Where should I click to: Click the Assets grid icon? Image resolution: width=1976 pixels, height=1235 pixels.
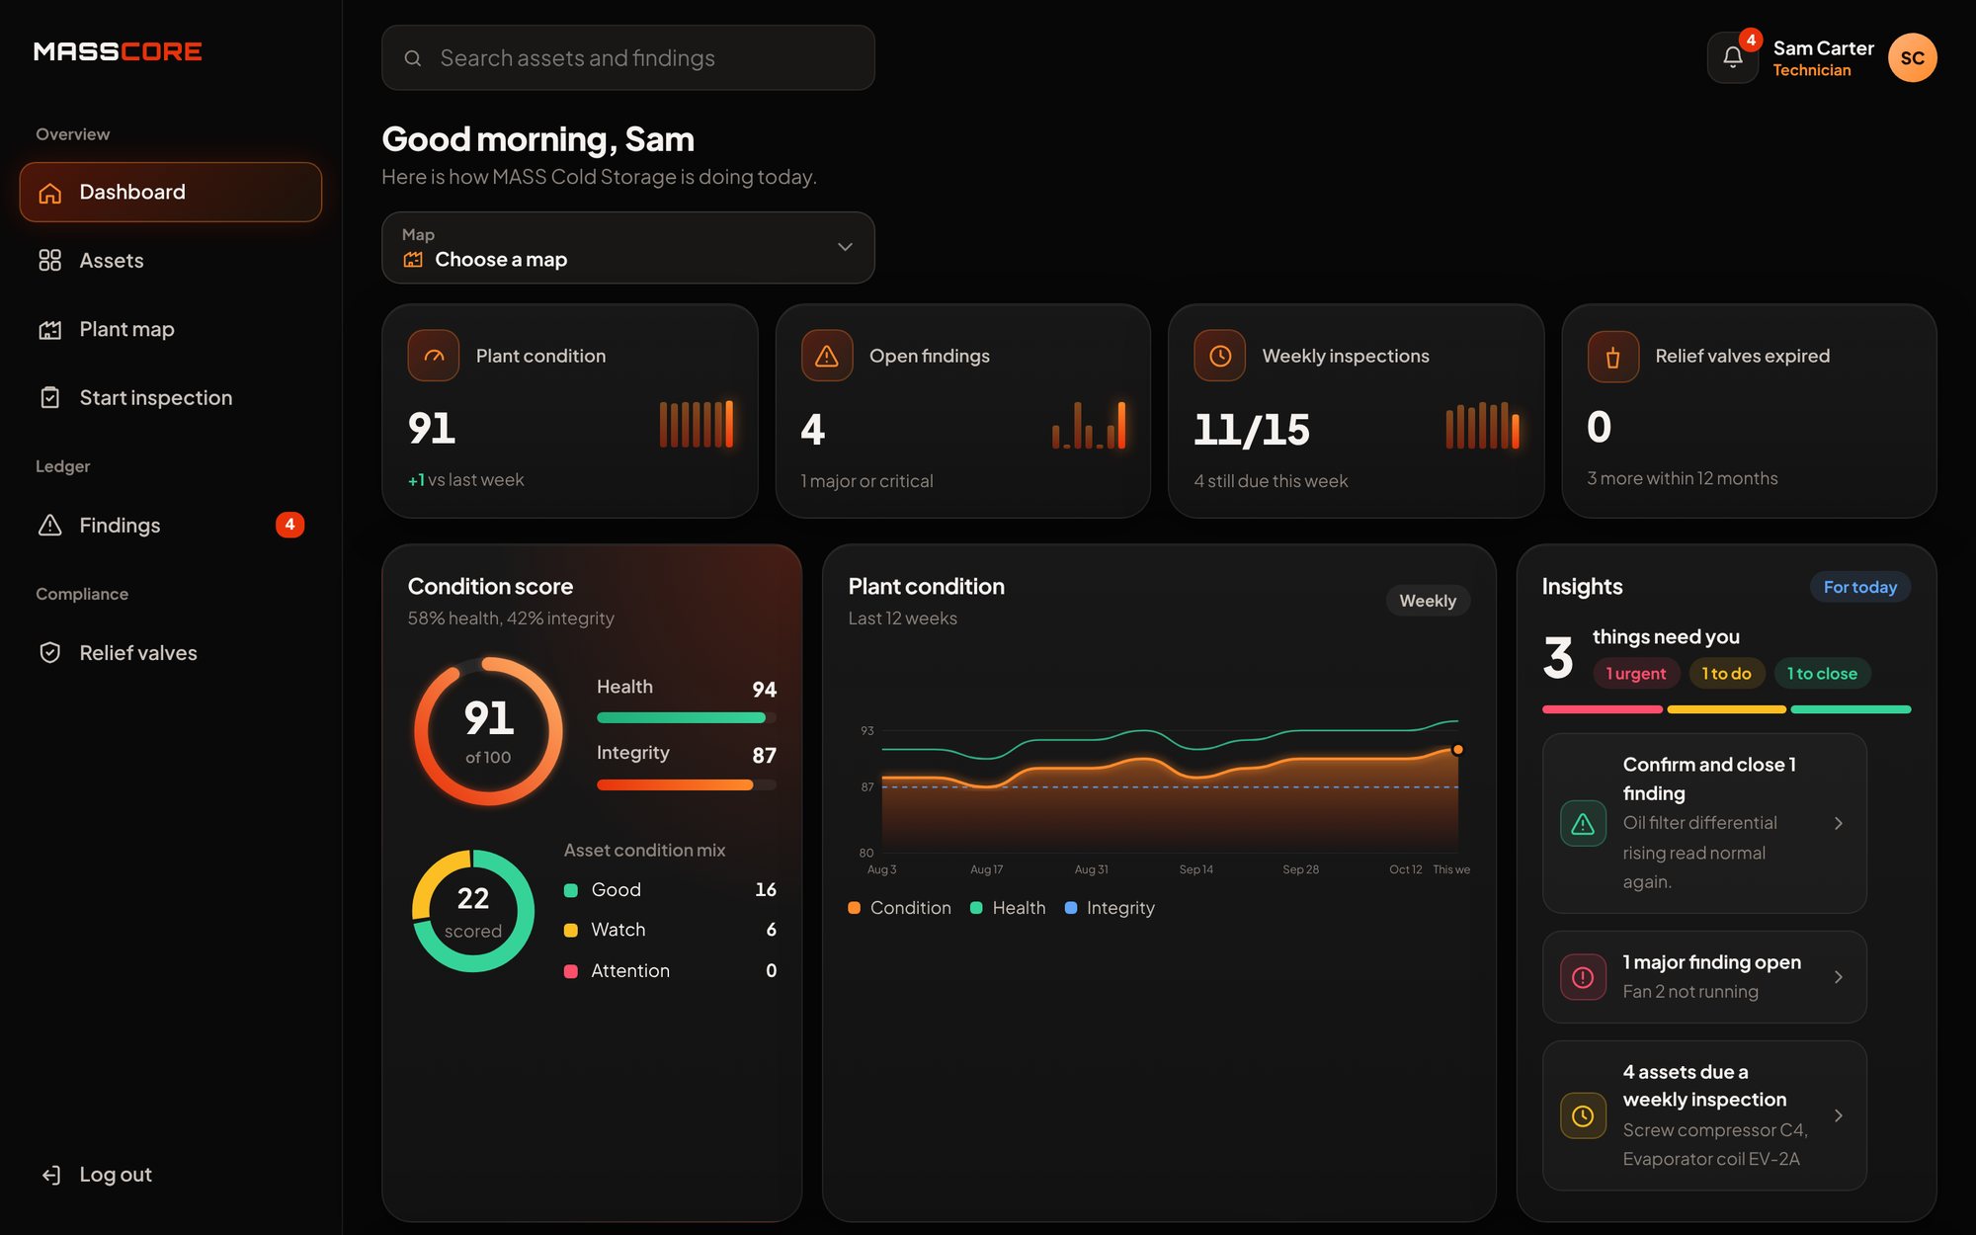click(50, 261)
